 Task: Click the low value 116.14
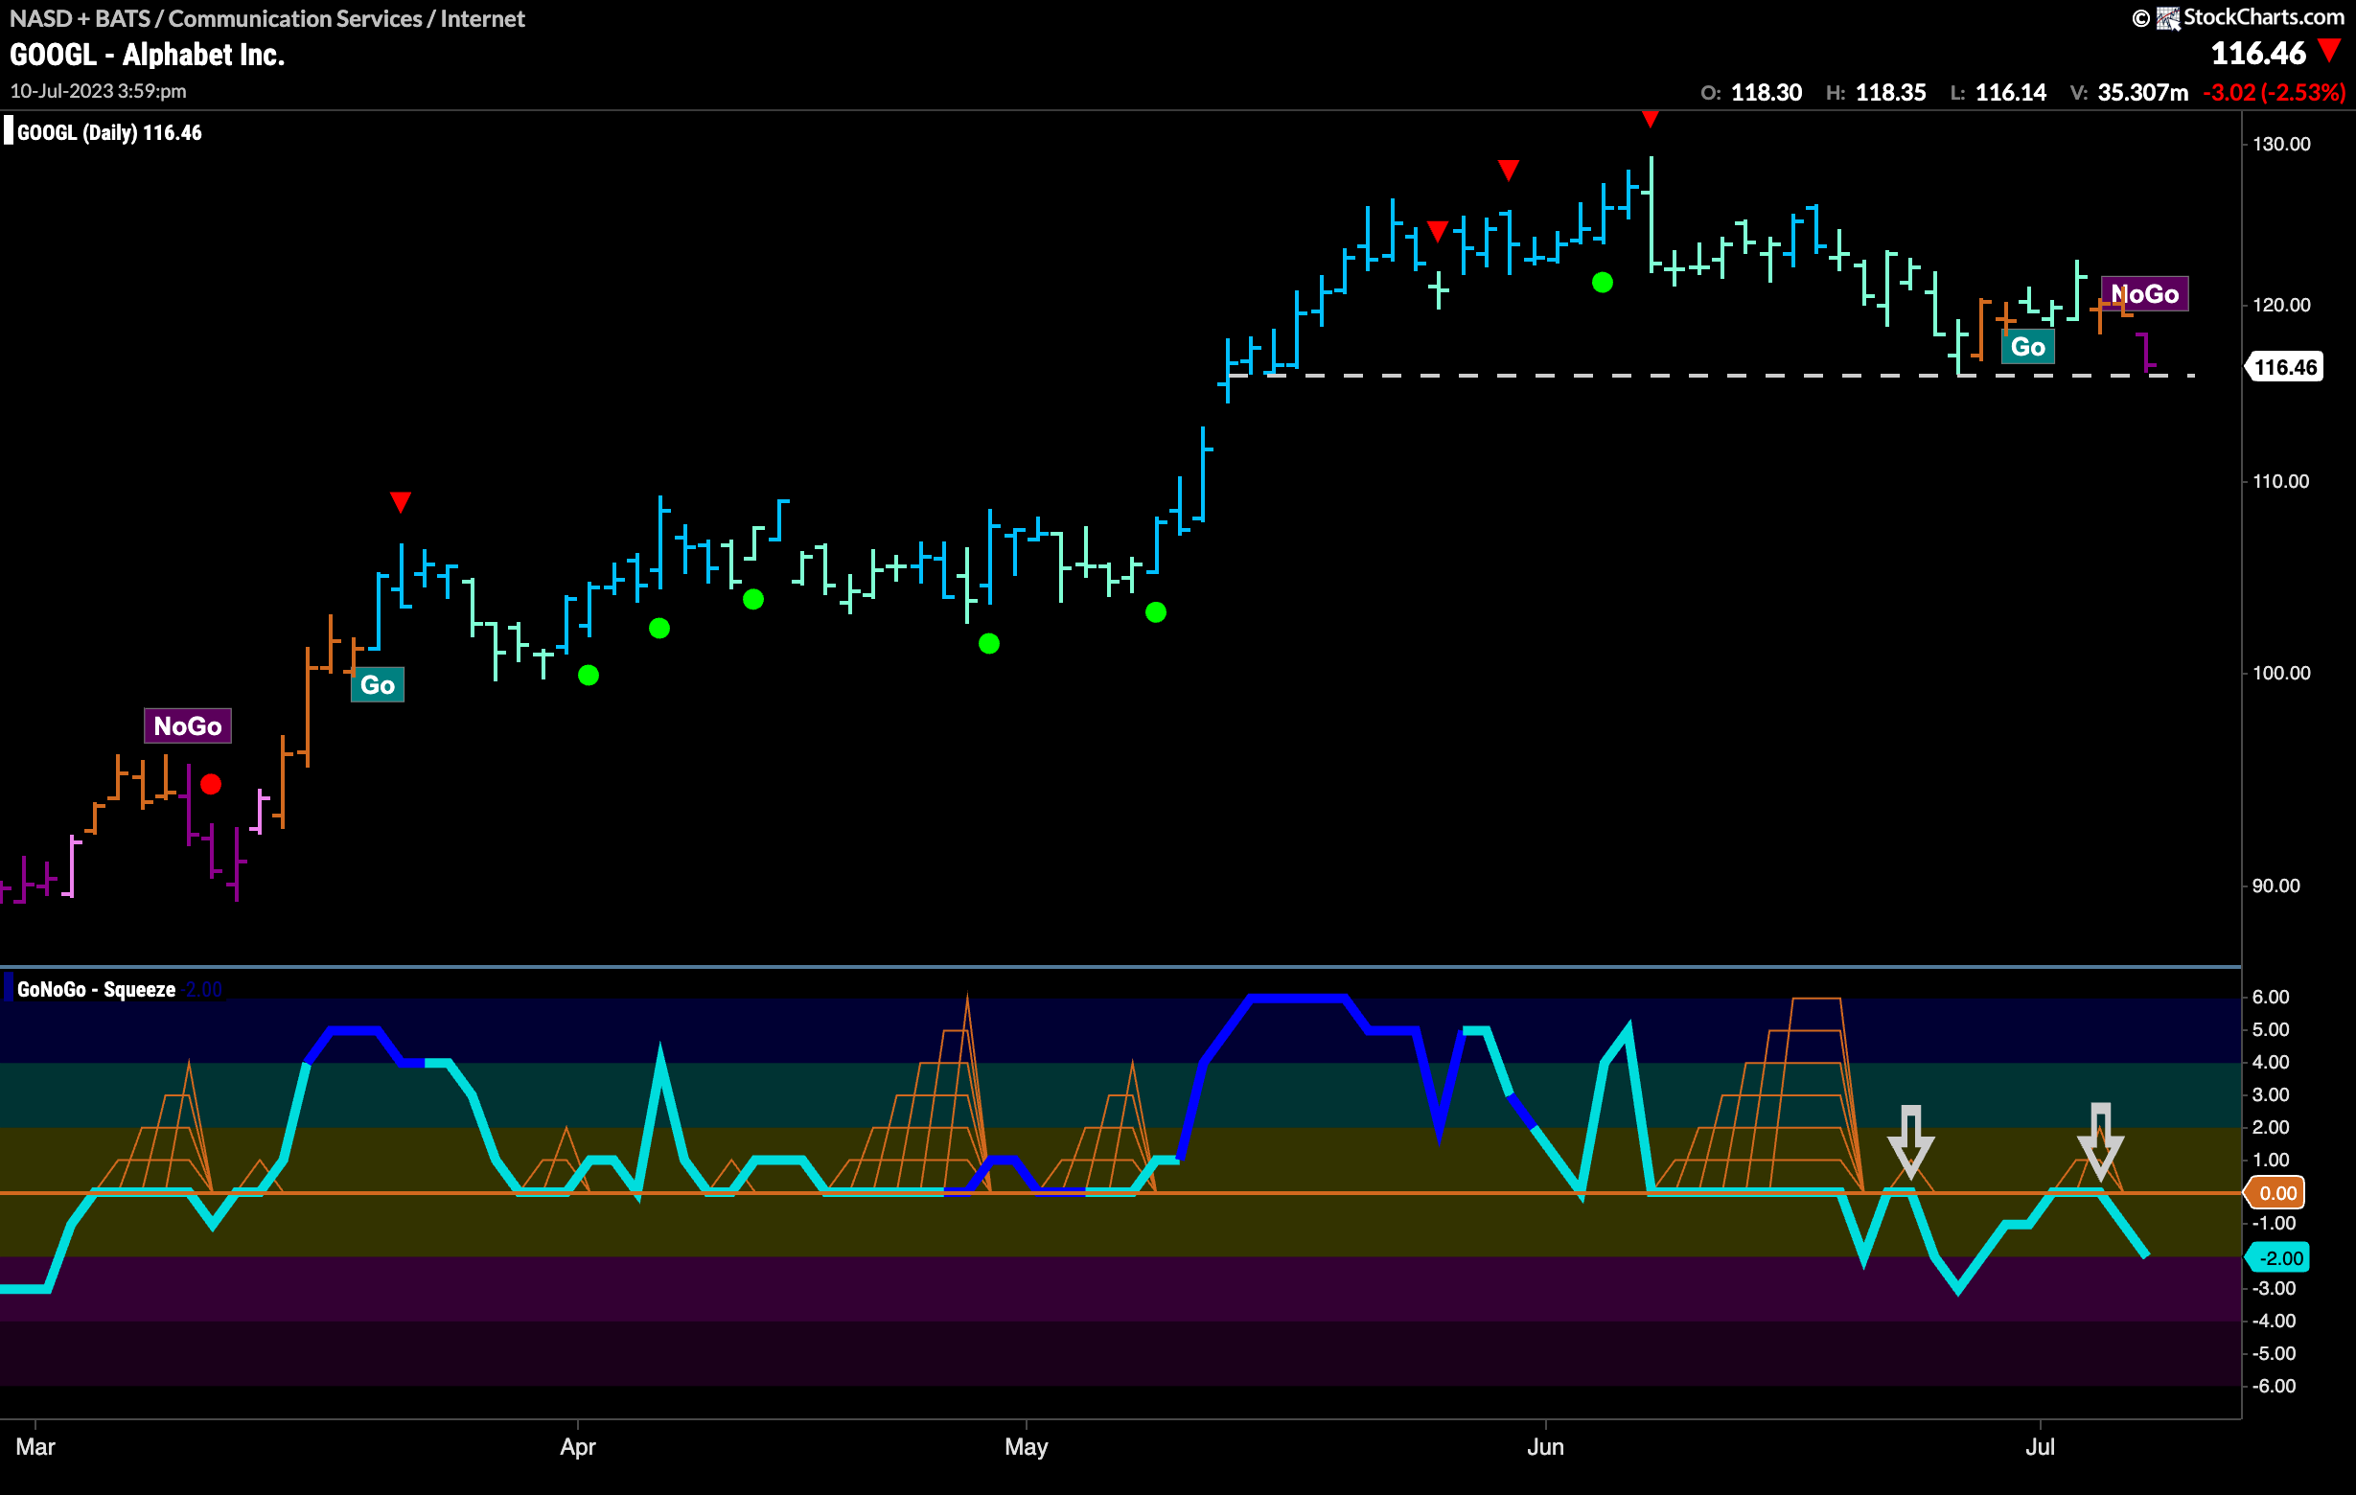[x=2011, y=93]
